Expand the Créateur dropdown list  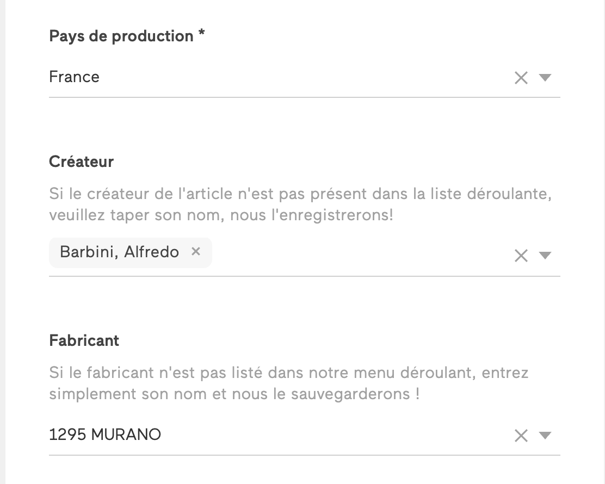545,256
